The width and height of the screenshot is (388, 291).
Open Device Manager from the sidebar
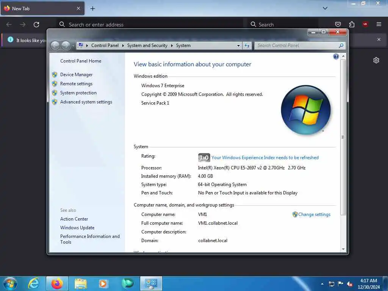(x=76, y=75)
